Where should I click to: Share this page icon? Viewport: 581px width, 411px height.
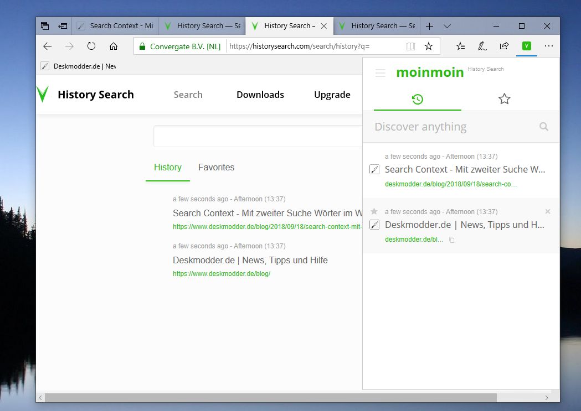(505, 46)
